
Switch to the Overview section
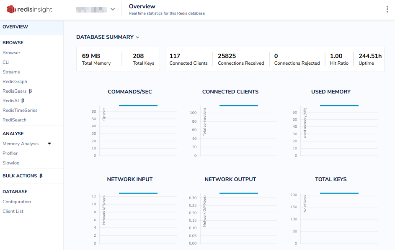(15, 27)
